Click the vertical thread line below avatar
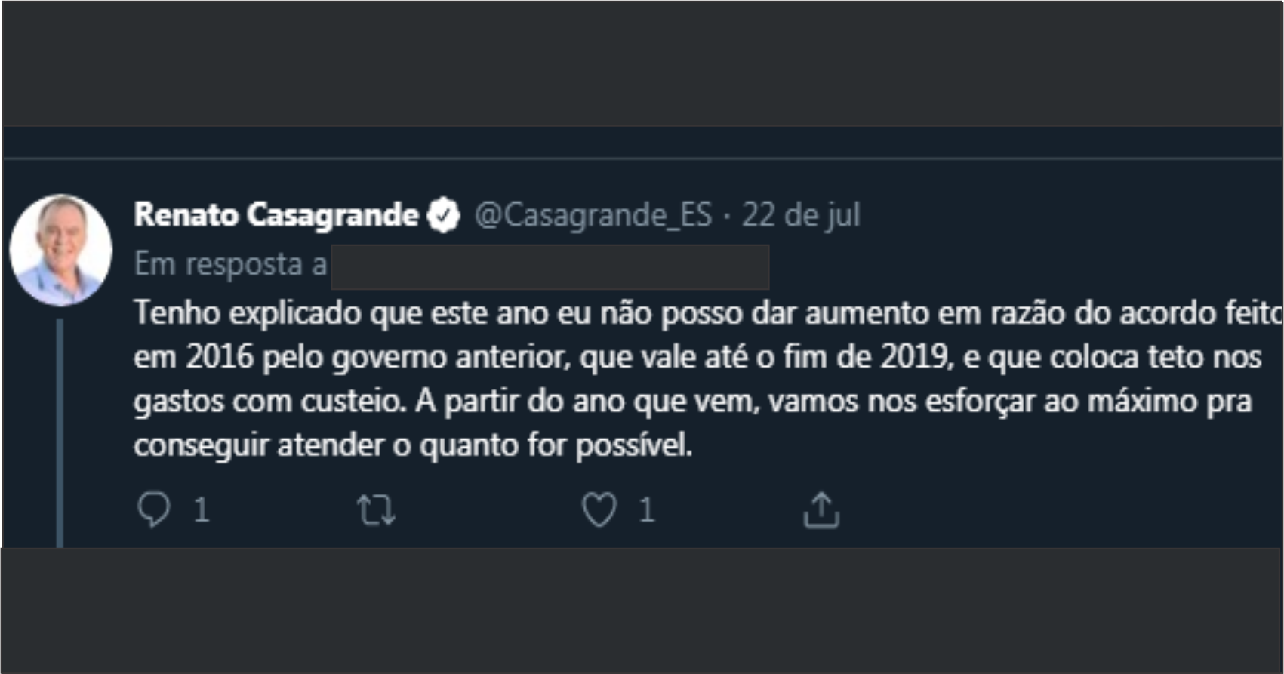Image resolution: width=1284 pixels, height=674 pixels. point(60,432)
